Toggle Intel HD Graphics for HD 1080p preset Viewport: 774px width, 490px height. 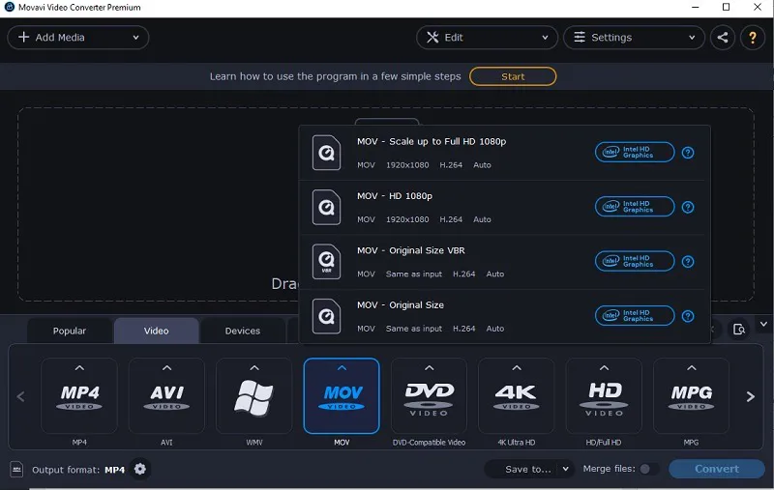pyautogui.click(x=635, y=207)
